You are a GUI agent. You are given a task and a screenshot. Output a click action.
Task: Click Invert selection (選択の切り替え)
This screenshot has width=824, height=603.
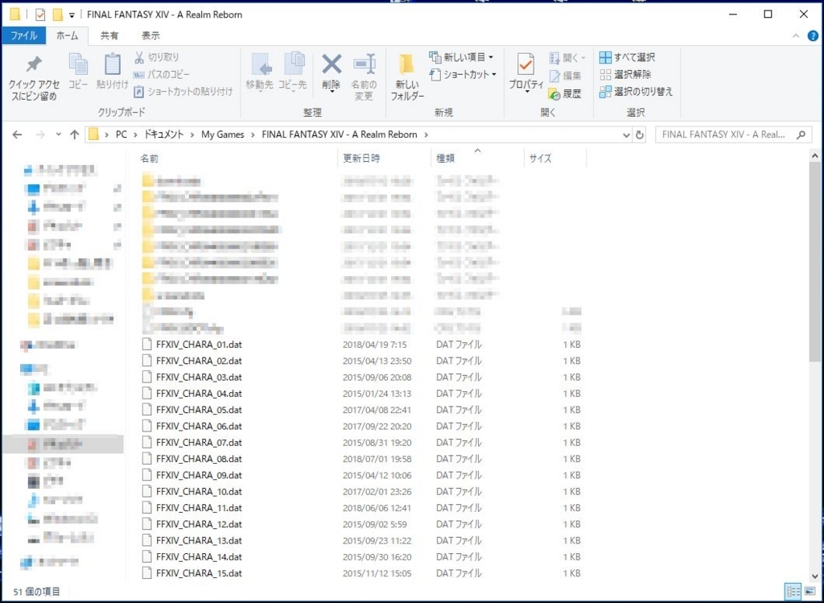pos(636,92)
